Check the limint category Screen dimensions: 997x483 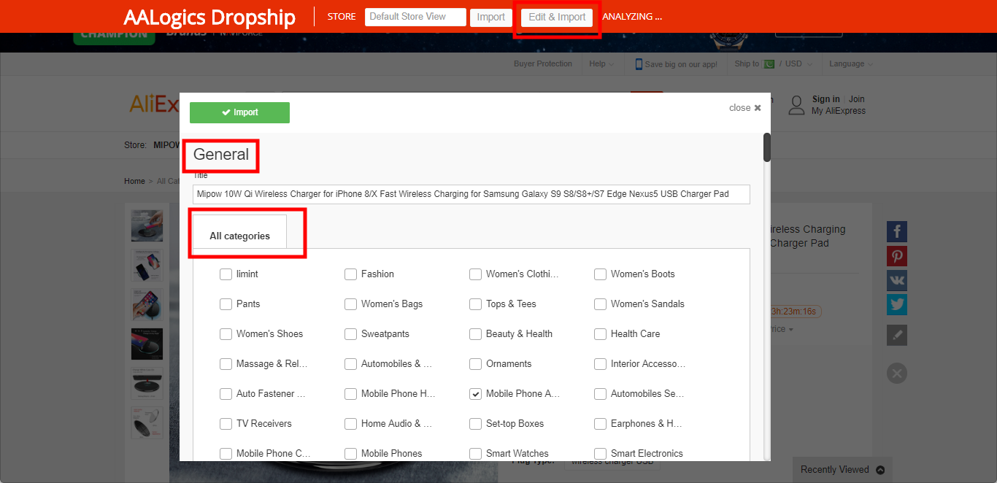[226, 274]
